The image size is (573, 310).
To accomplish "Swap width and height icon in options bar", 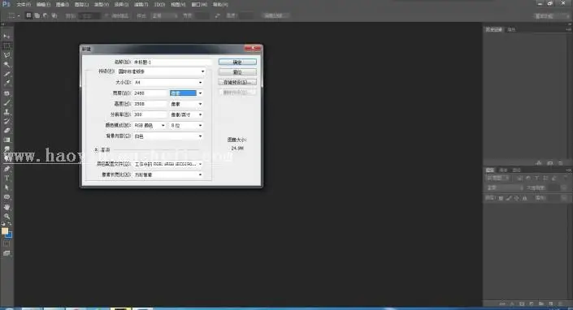I will 218,15.
